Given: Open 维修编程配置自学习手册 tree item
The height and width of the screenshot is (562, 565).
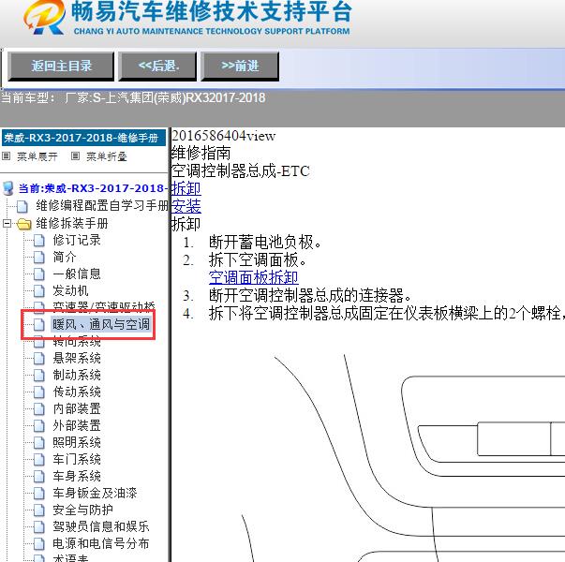Looking at the screenshot, I should (x=102, y=205).
